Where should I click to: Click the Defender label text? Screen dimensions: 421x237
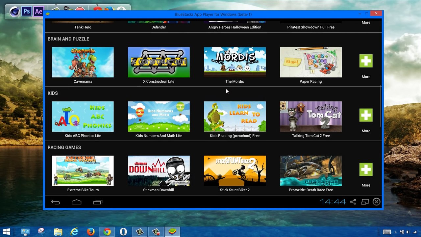tap(159, 27)
